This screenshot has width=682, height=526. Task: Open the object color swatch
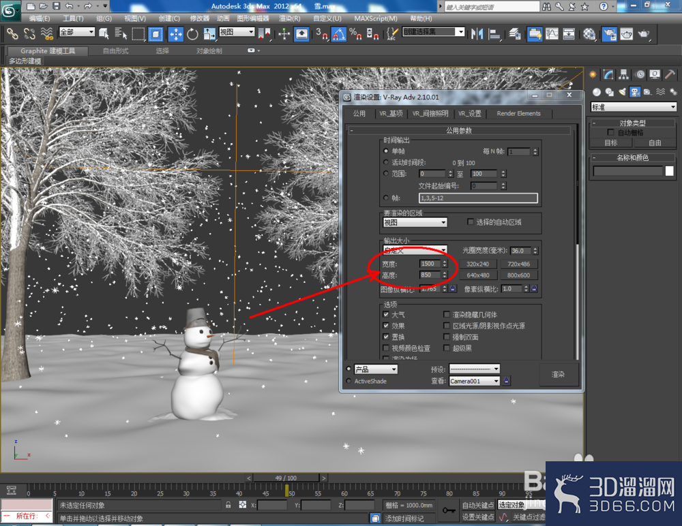[x=670, y=171]
